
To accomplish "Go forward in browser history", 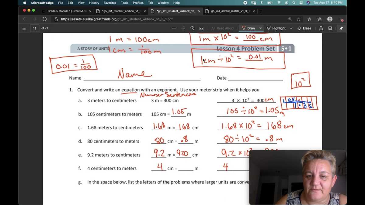I will 35,19.
